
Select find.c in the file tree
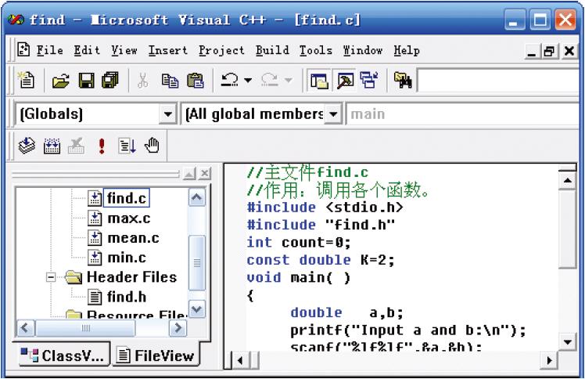[x=127, y=198]
